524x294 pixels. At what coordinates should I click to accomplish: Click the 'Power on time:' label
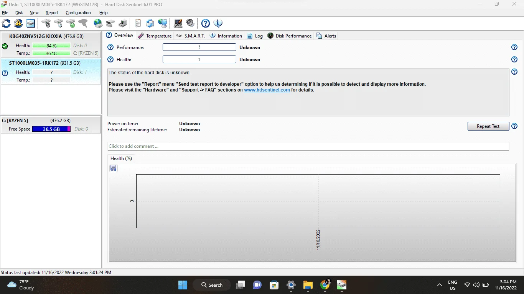coord(123,124)
